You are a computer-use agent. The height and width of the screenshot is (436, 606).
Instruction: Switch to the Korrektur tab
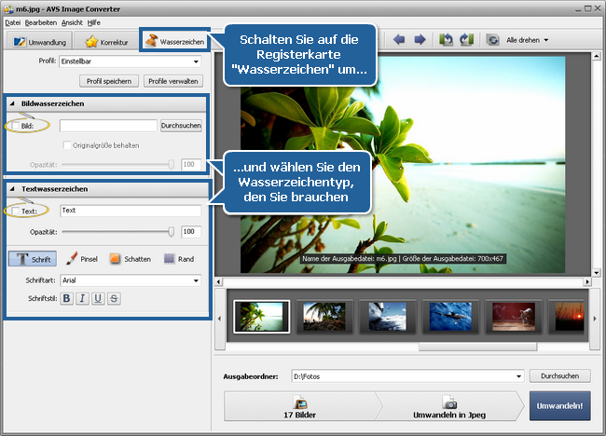pyautogui.click(x=106, y=42)
